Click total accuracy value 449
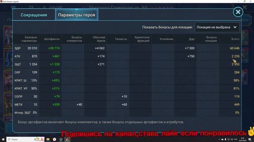This screenshot has width=254, height=142. coord(237,105)
